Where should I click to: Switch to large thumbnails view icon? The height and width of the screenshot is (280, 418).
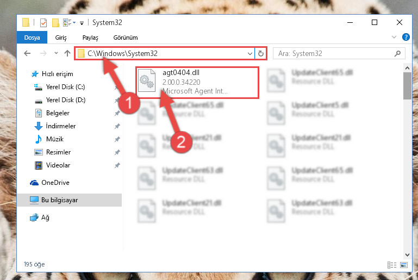pyautogui.click(x=404, y=265)
